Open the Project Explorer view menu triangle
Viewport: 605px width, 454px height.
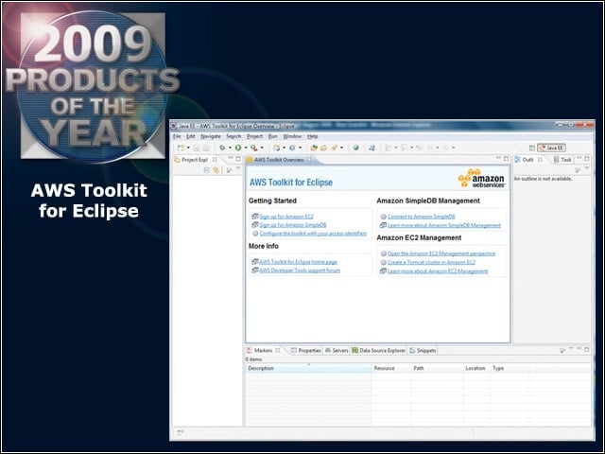tap(238, 168)
